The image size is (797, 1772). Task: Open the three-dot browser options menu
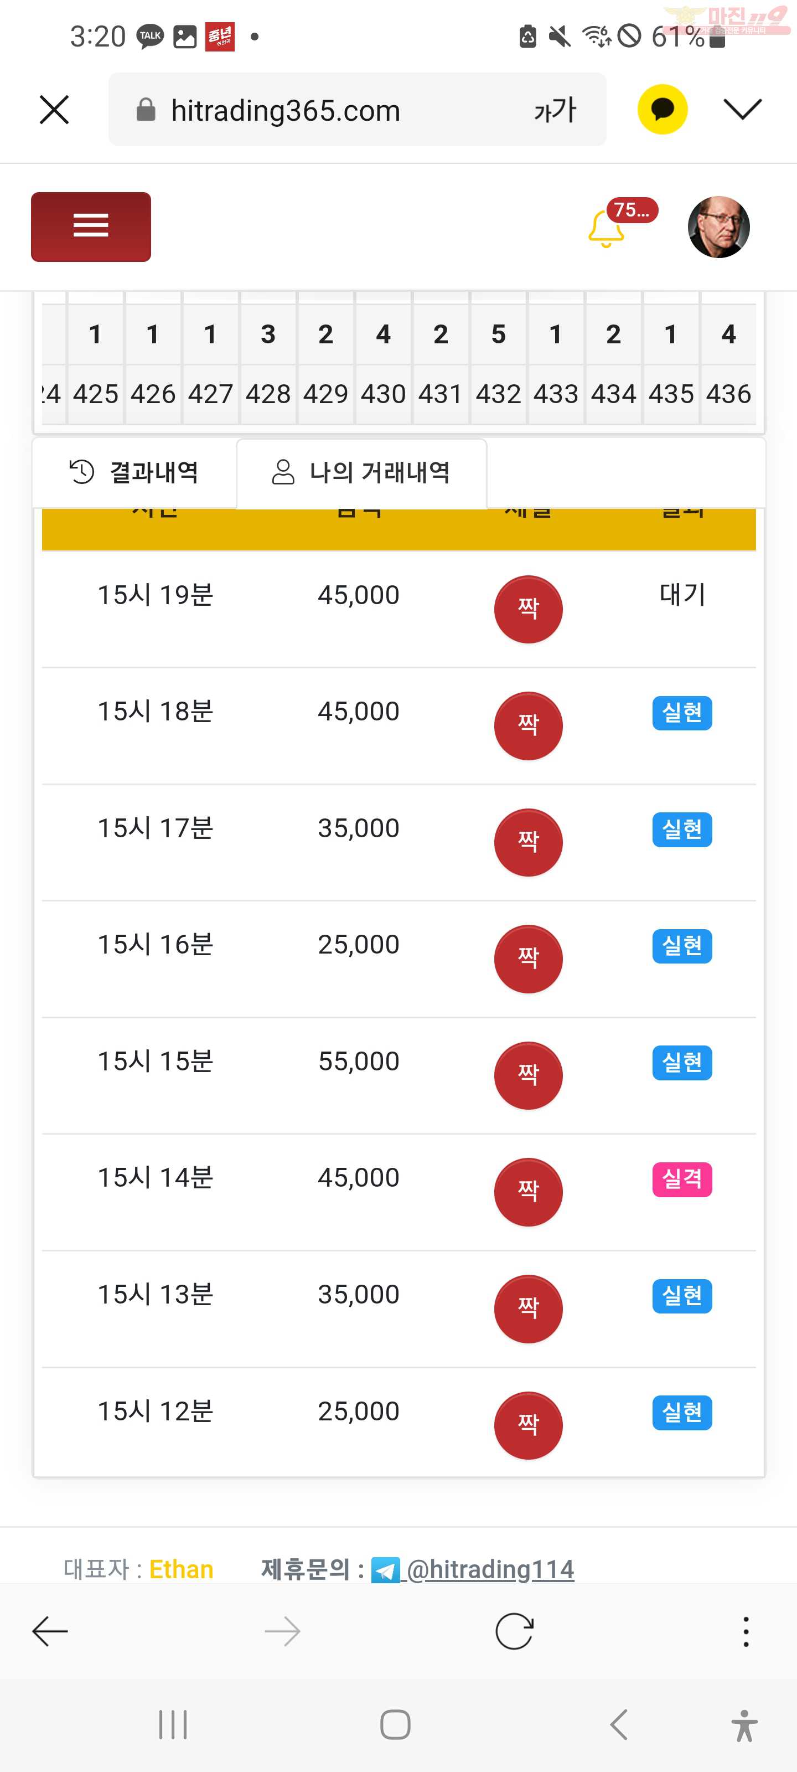(746, 1631)
